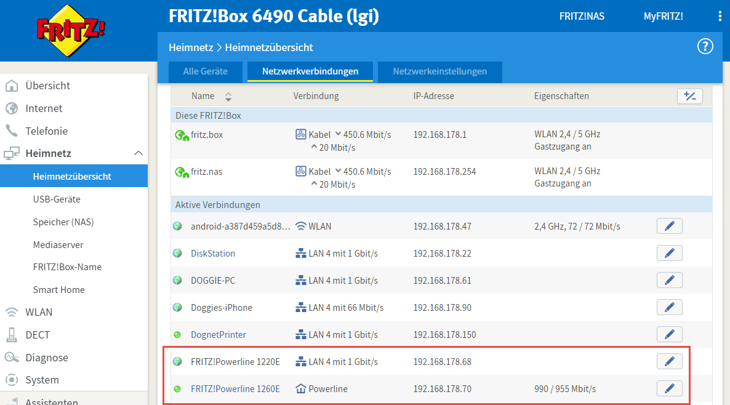The width and height of the screenshot is (730, 405).
Task: Click the Powerline house icon
Action: coord(301,388)
